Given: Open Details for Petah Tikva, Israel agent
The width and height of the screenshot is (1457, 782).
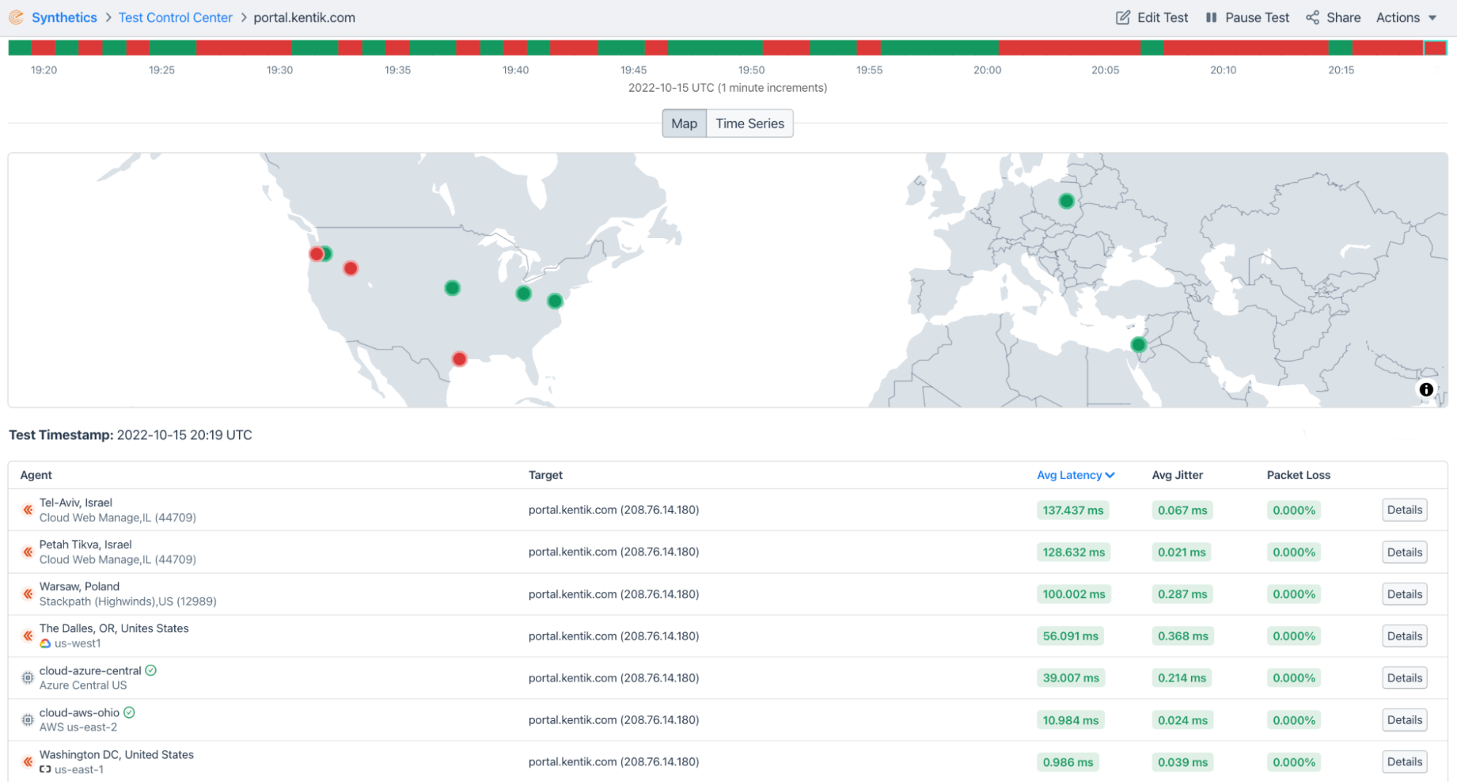Looking at the screenshot, I should click(1405, 553).
